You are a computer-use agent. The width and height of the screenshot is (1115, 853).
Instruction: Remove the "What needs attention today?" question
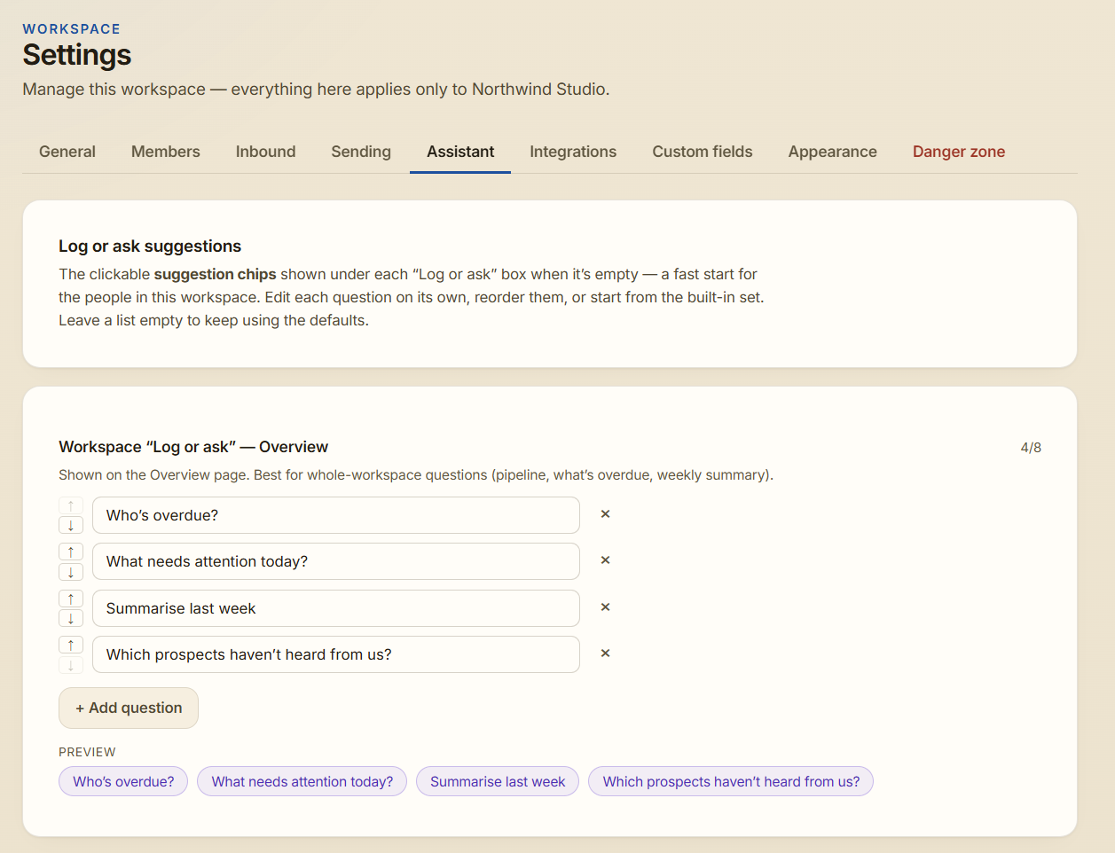tap(605, 560)
